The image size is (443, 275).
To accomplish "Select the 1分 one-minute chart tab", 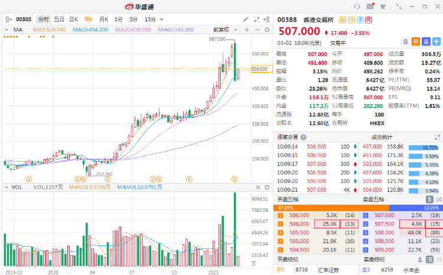I will [118, 19].
